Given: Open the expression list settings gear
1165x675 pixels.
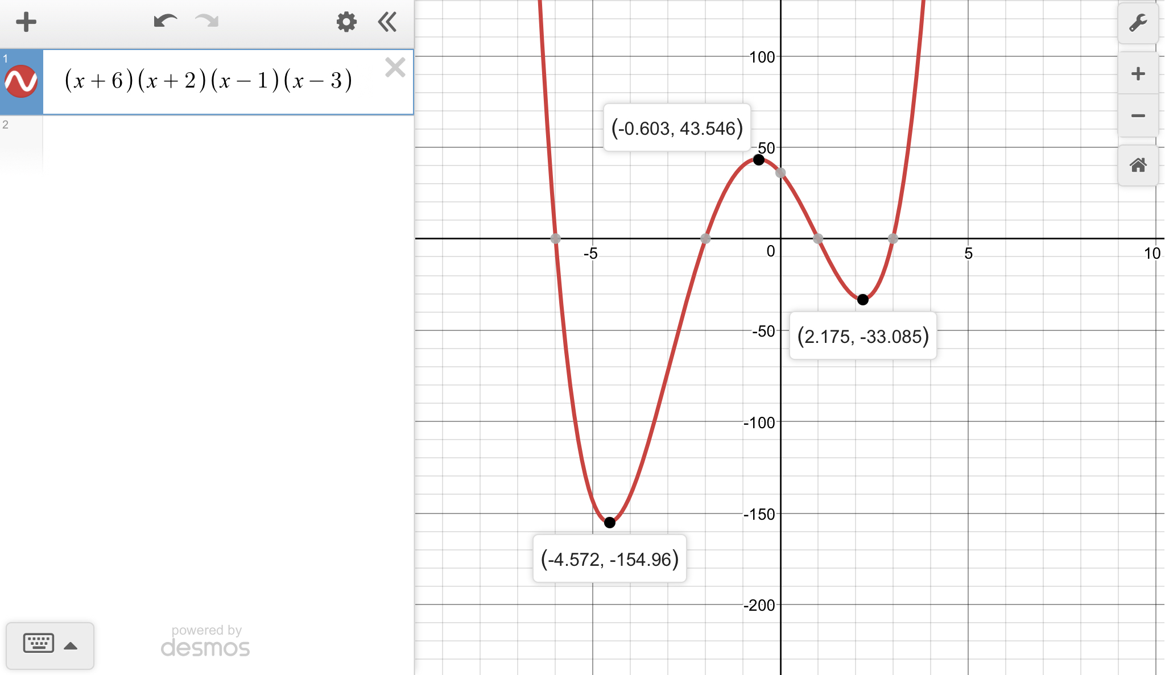Looking at the screenshot, I should 346,22.
